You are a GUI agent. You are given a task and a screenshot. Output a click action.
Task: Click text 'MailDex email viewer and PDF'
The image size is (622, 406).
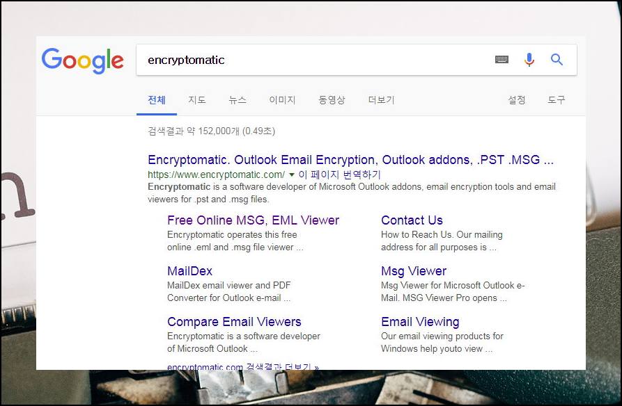click(x=229, y=285)
